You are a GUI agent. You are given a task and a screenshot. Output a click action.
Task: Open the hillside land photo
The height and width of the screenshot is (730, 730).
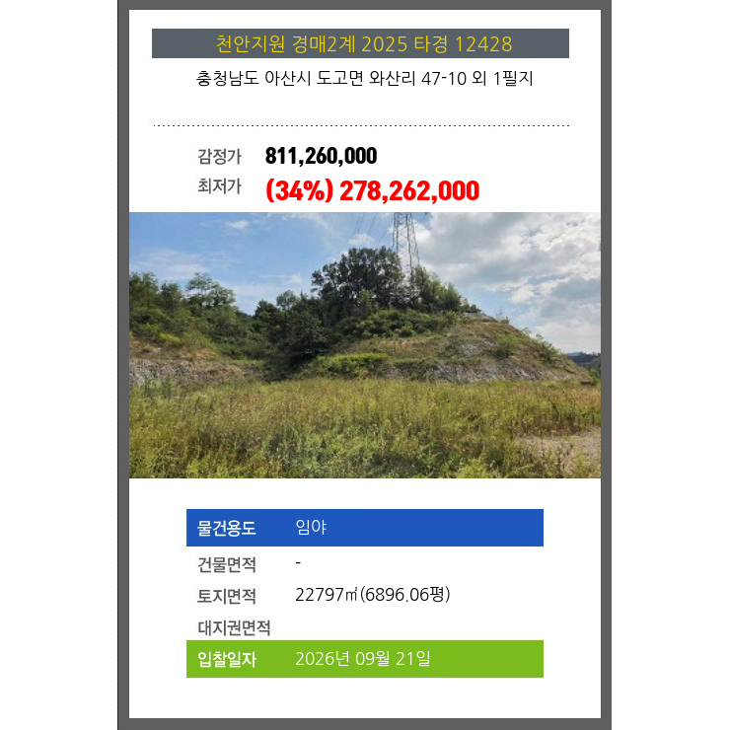coord(365,345)
